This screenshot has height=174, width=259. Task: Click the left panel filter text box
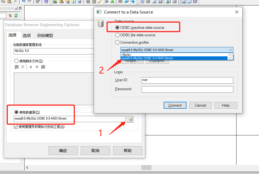3,16
